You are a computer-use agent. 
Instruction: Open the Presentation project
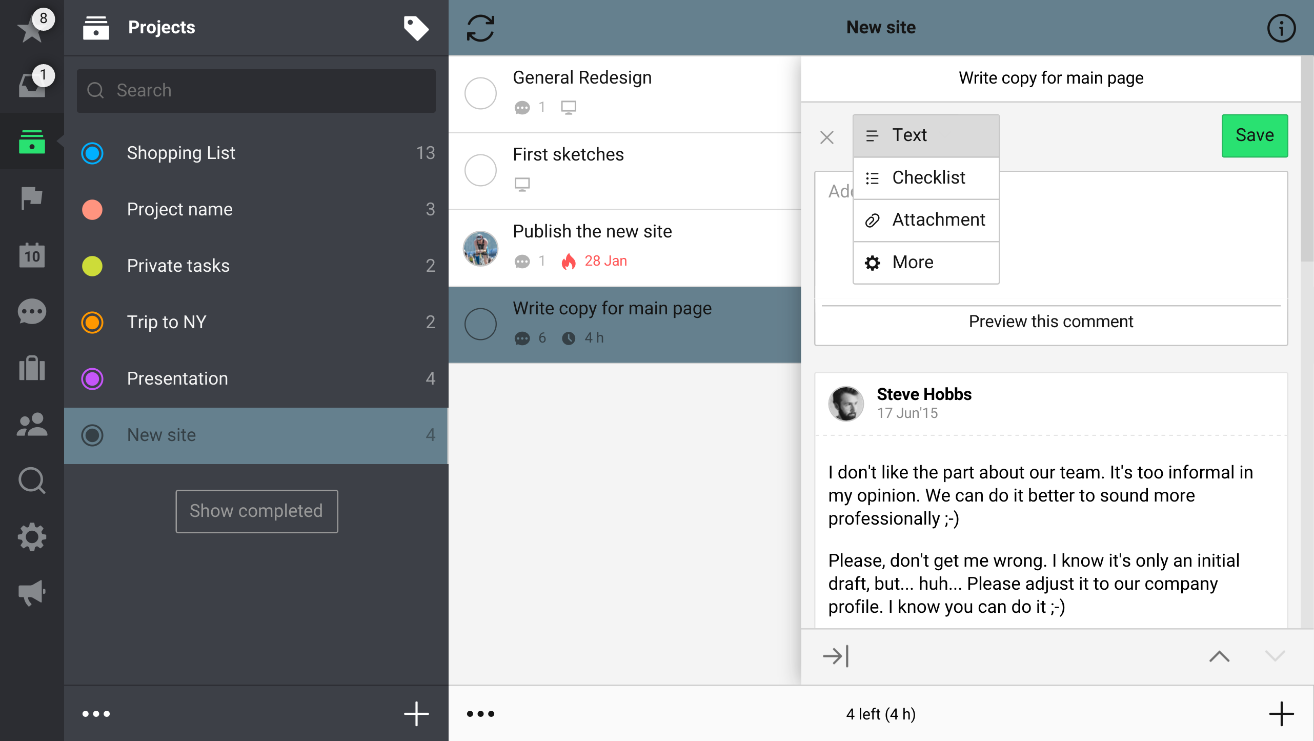tap(256, 378)
